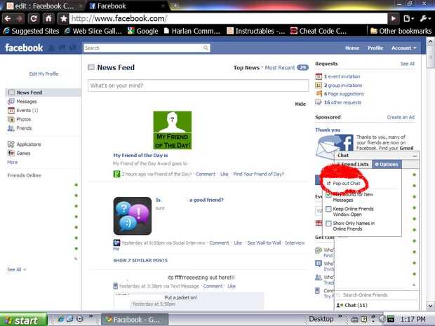Click the Edit My Profile link
Viewport: 435px width, 326px height.
click(43, 74)
